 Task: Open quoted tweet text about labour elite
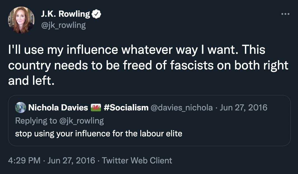pos(98,134)
